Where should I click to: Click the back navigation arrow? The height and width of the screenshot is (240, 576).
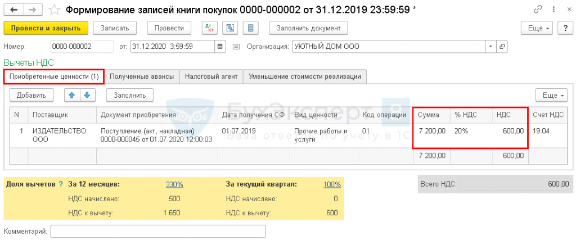pyautogui.click(x=13, y=10)
